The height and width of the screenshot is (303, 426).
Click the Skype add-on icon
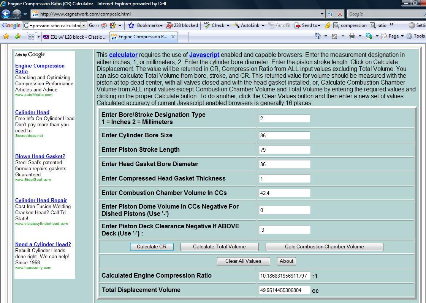pyautogui.click(x=369, y=36)
